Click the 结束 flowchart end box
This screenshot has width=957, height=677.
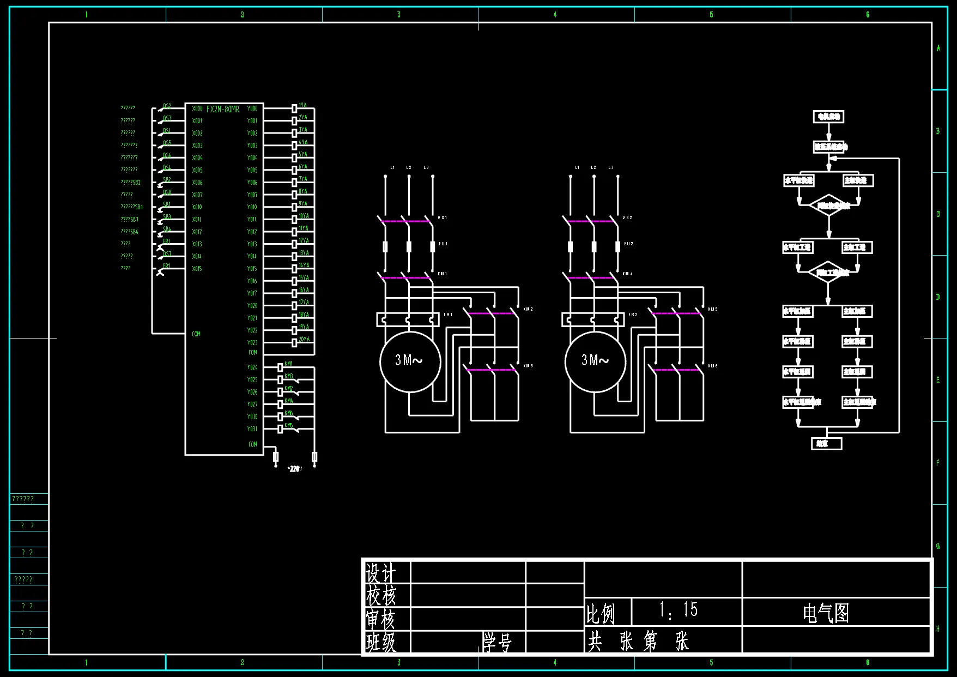click(x=827, y=444)
